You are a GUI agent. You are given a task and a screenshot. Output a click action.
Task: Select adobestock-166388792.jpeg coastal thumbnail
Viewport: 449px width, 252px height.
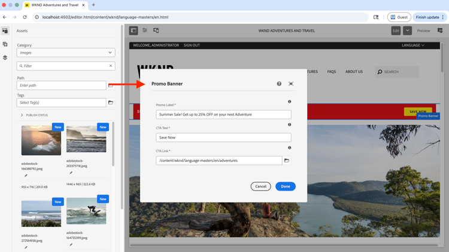tap(41, 140)
